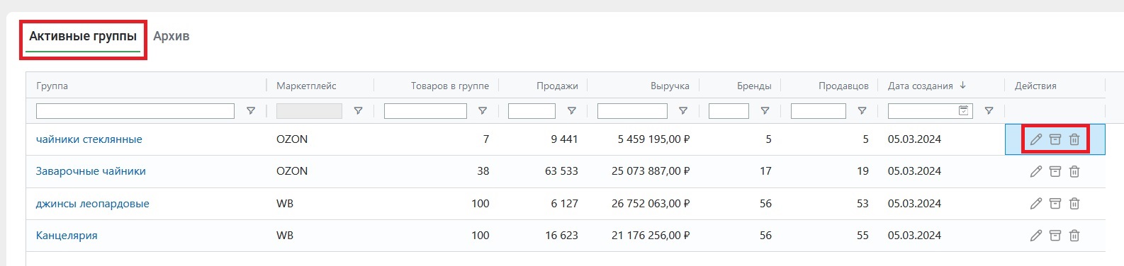Open filter icon for Группа column
1124x266 pixels.
click(251, 111)
